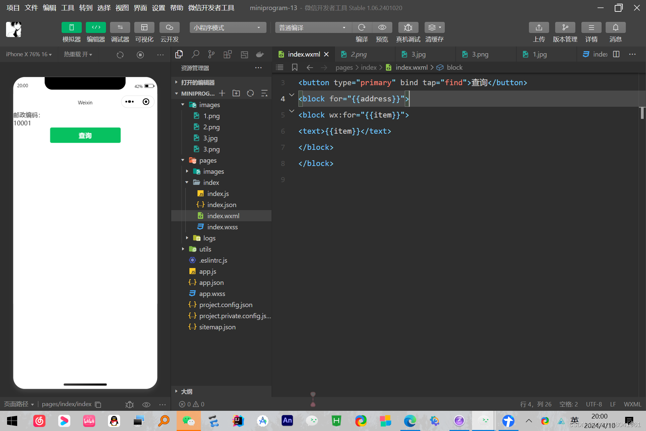Open index.js in the file tree
The height and width of the screenshot is (431, 646).
218,194
